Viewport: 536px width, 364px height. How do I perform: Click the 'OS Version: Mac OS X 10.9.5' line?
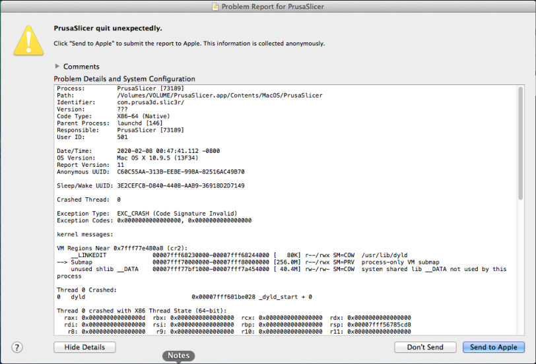(127, 158)
